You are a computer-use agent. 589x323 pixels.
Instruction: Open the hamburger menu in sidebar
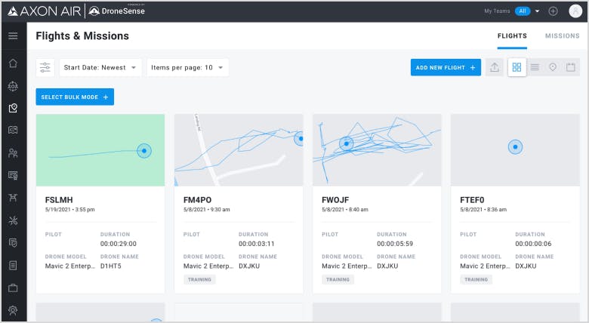pyautogui.click(x=13, y=35)
